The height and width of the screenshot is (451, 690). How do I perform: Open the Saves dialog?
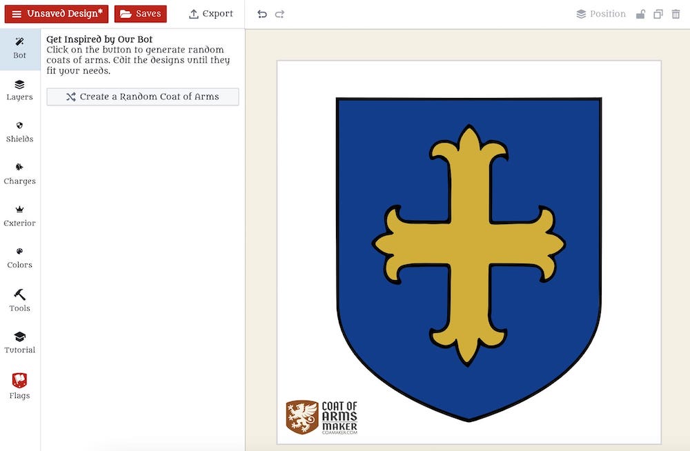pos(140,13)
